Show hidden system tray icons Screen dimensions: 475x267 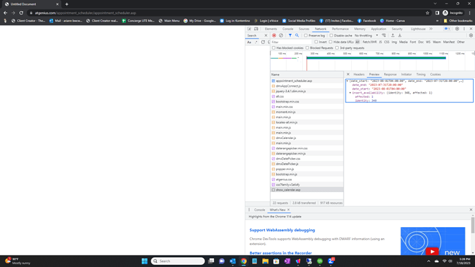(428, 261)
